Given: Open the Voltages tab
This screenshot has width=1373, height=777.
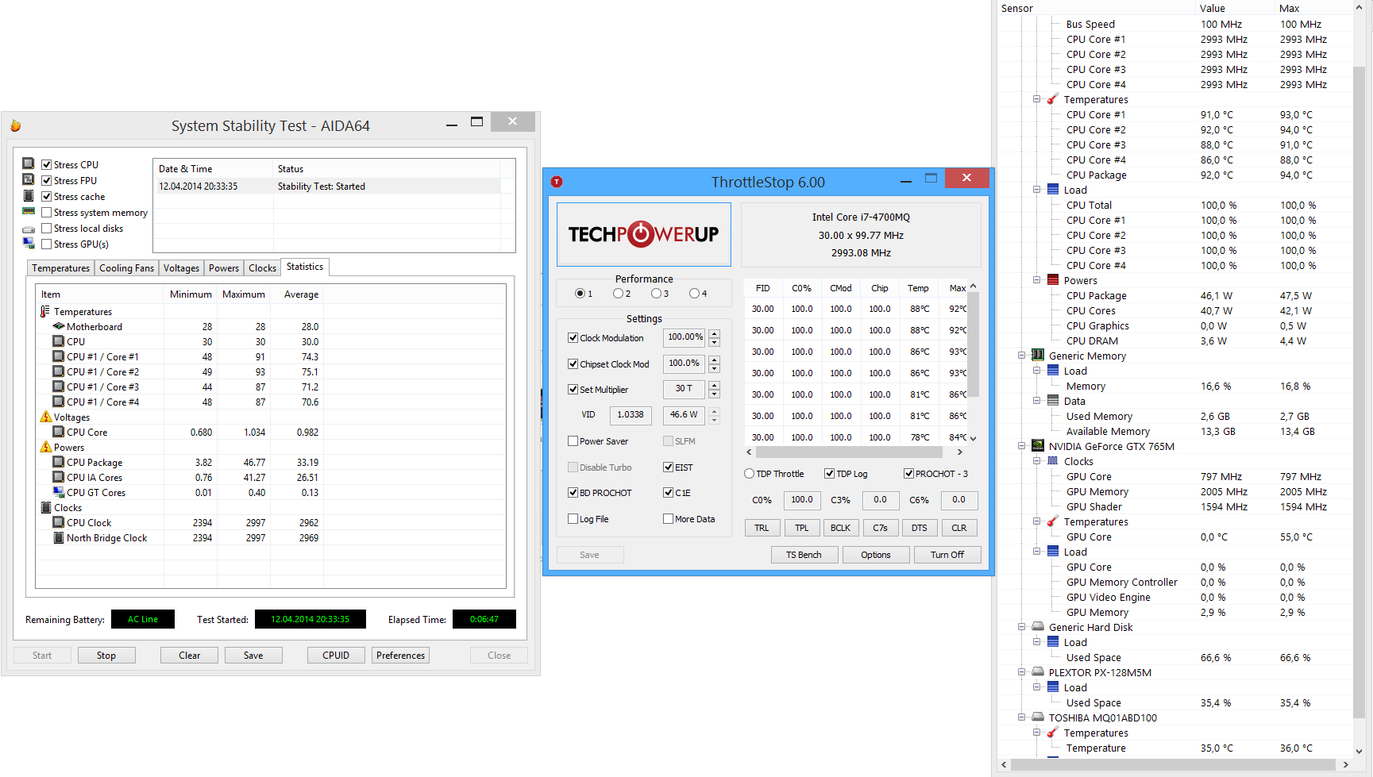Looking at the screenshot, I should click(x=181, y=268).
